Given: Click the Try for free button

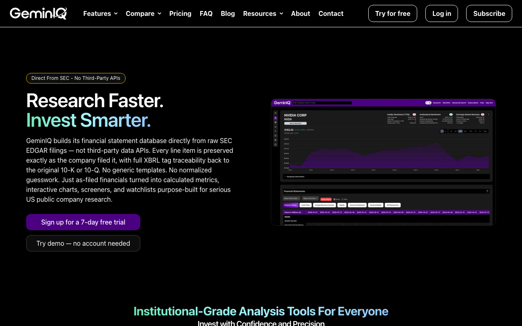Looking at the screenshot, I should tap(393, 13).
